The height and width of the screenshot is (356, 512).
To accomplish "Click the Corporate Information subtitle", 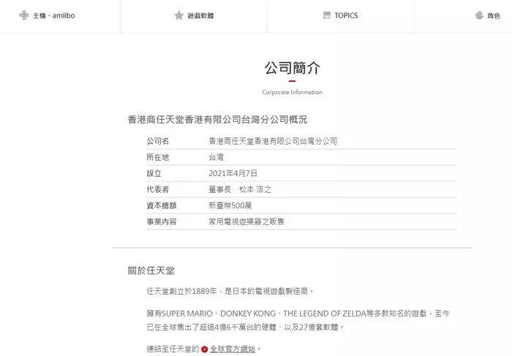I will [x=293, y=92].
